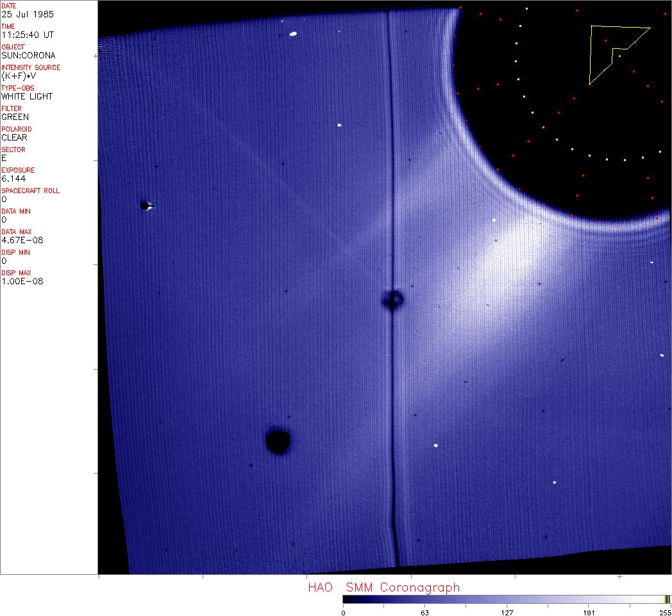Click the TYPE-OBS value WHITE LIGHT
This screenshot has width=672, height=616.
27,96
